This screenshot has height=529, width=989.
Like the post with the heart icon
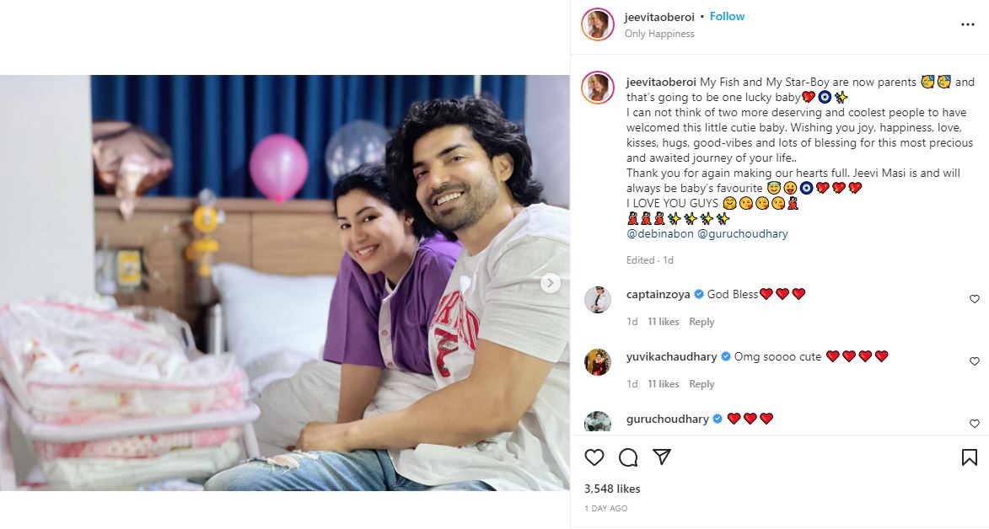tap(594, 457)
